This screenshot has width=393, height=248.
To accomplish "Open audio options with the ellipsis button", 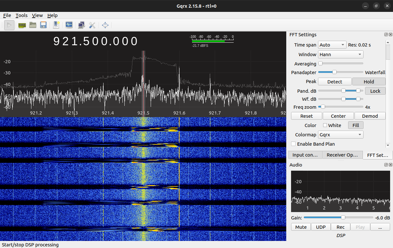I will click(380, 227).
